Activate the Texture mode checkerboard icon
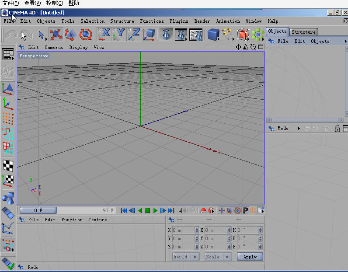Screen dimensions: 348x272 pyautogui.click(x=8, y=165)
